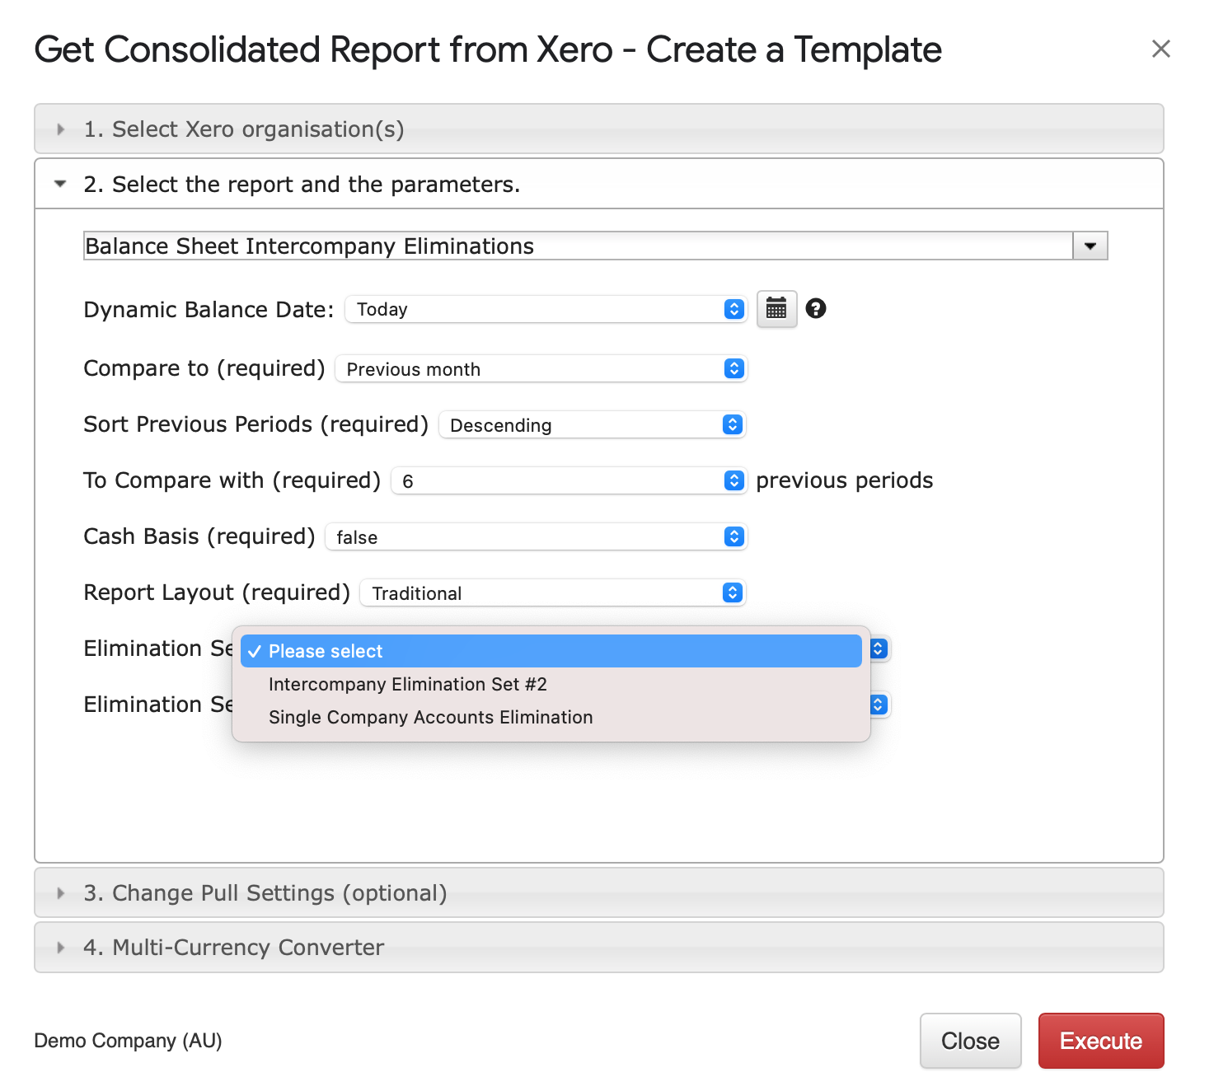This screenshot has height=1091, width=1228.
Task: Choose Single Company Accounts Elimination
Action: (551, 717)
